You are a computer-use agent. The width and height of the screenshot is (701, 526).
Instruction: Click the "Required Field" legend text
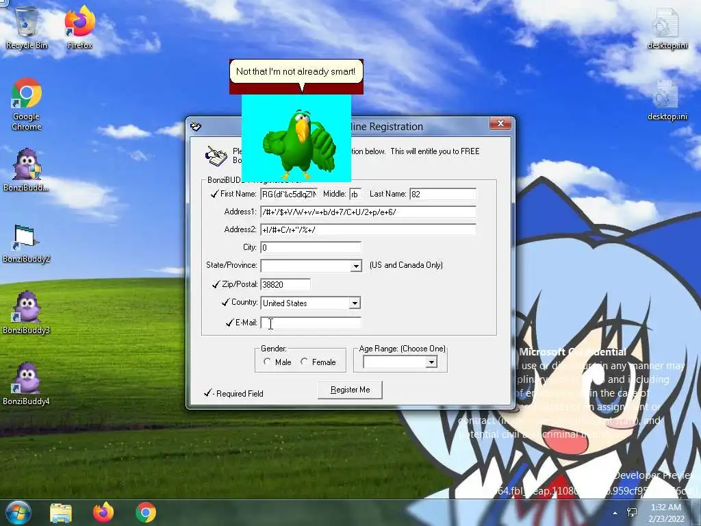click(x=240, y=394)
